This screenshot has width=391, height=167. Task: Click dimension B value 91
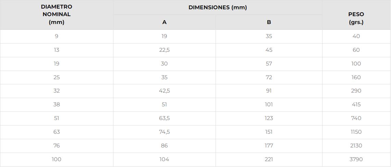(269, 91)
